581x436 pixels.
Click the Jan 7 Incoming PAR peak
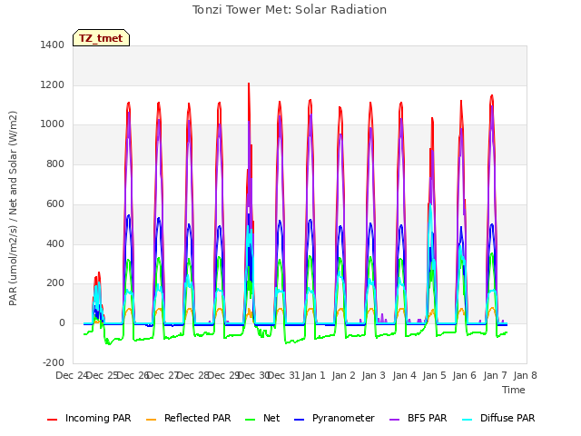492,97
